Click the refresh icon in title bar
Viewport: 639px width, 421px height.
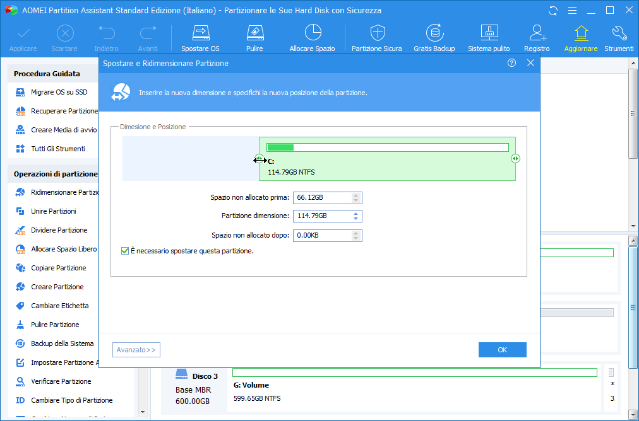(x=553, y=11)
